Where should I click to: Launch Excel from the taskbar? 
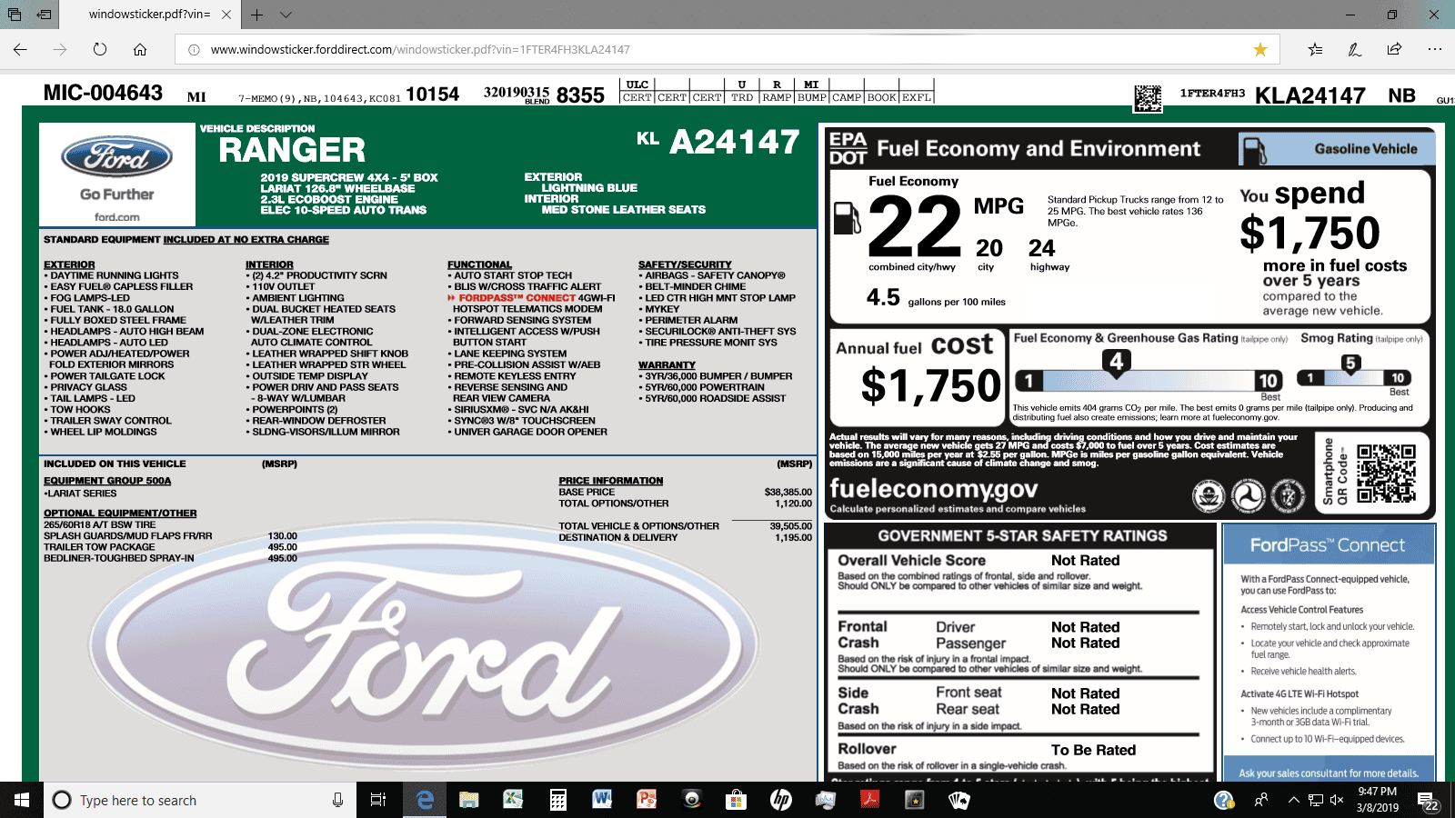click(513, 800)
